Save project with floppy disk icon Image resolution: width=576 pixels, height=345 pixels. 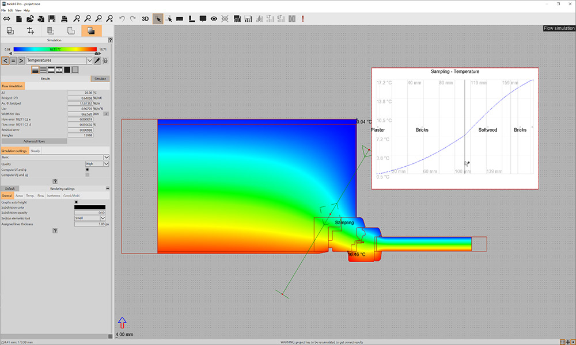coord(52,19)
